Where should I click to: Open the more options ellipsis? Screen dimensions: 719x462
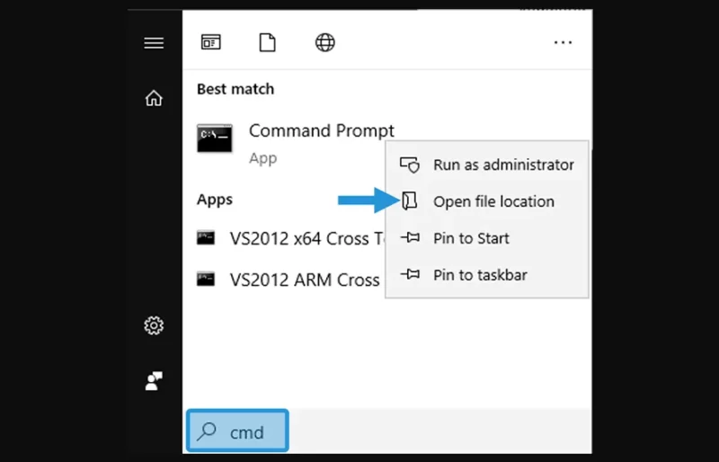point(563,42)
